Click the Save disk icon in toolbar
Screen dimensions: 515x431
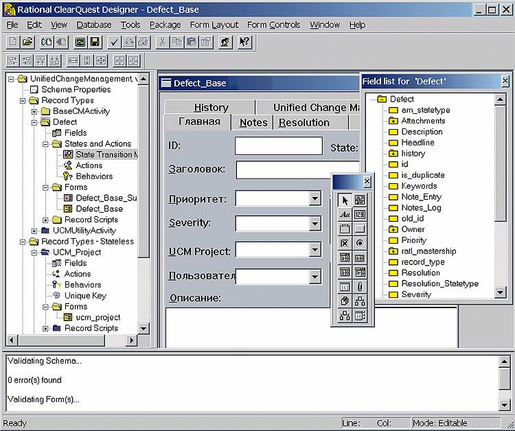[95, 43]
